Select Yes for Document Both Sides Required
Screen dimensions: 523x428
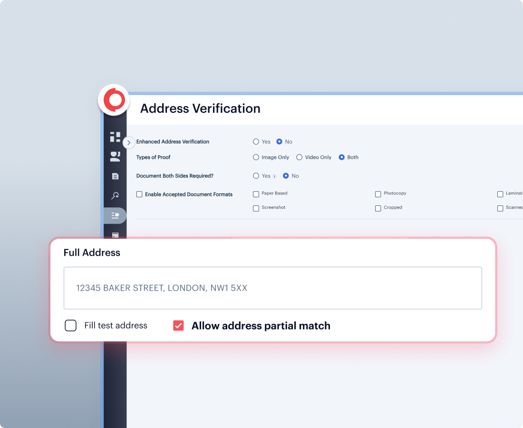coord(256,176)
